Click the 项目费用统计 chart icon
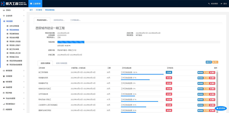Viewport: 229px width, 113px height. point(4,104)
